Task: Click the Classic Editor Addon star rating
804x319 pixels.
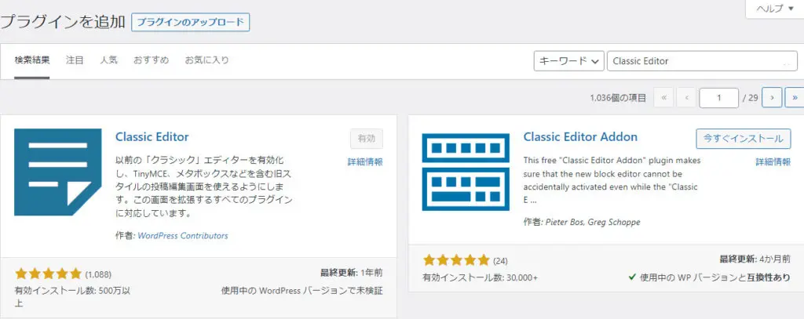Action: pyautogui.click(x=456, y=260)
